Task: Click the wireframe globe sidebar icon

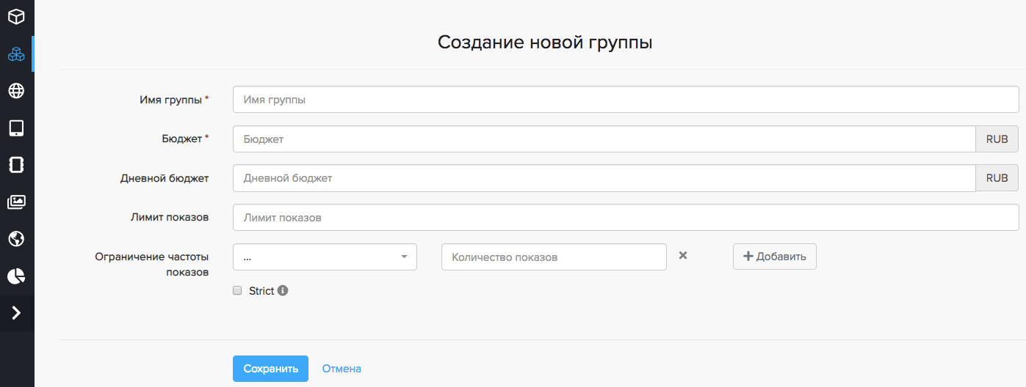Action: (x=16, y=91)
